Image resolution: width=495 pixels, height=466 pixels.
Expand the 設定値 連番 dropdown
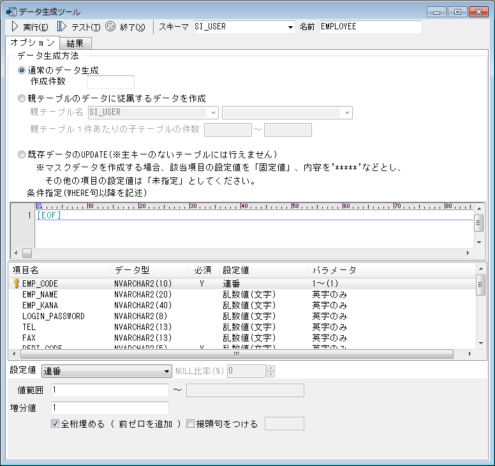163,371
